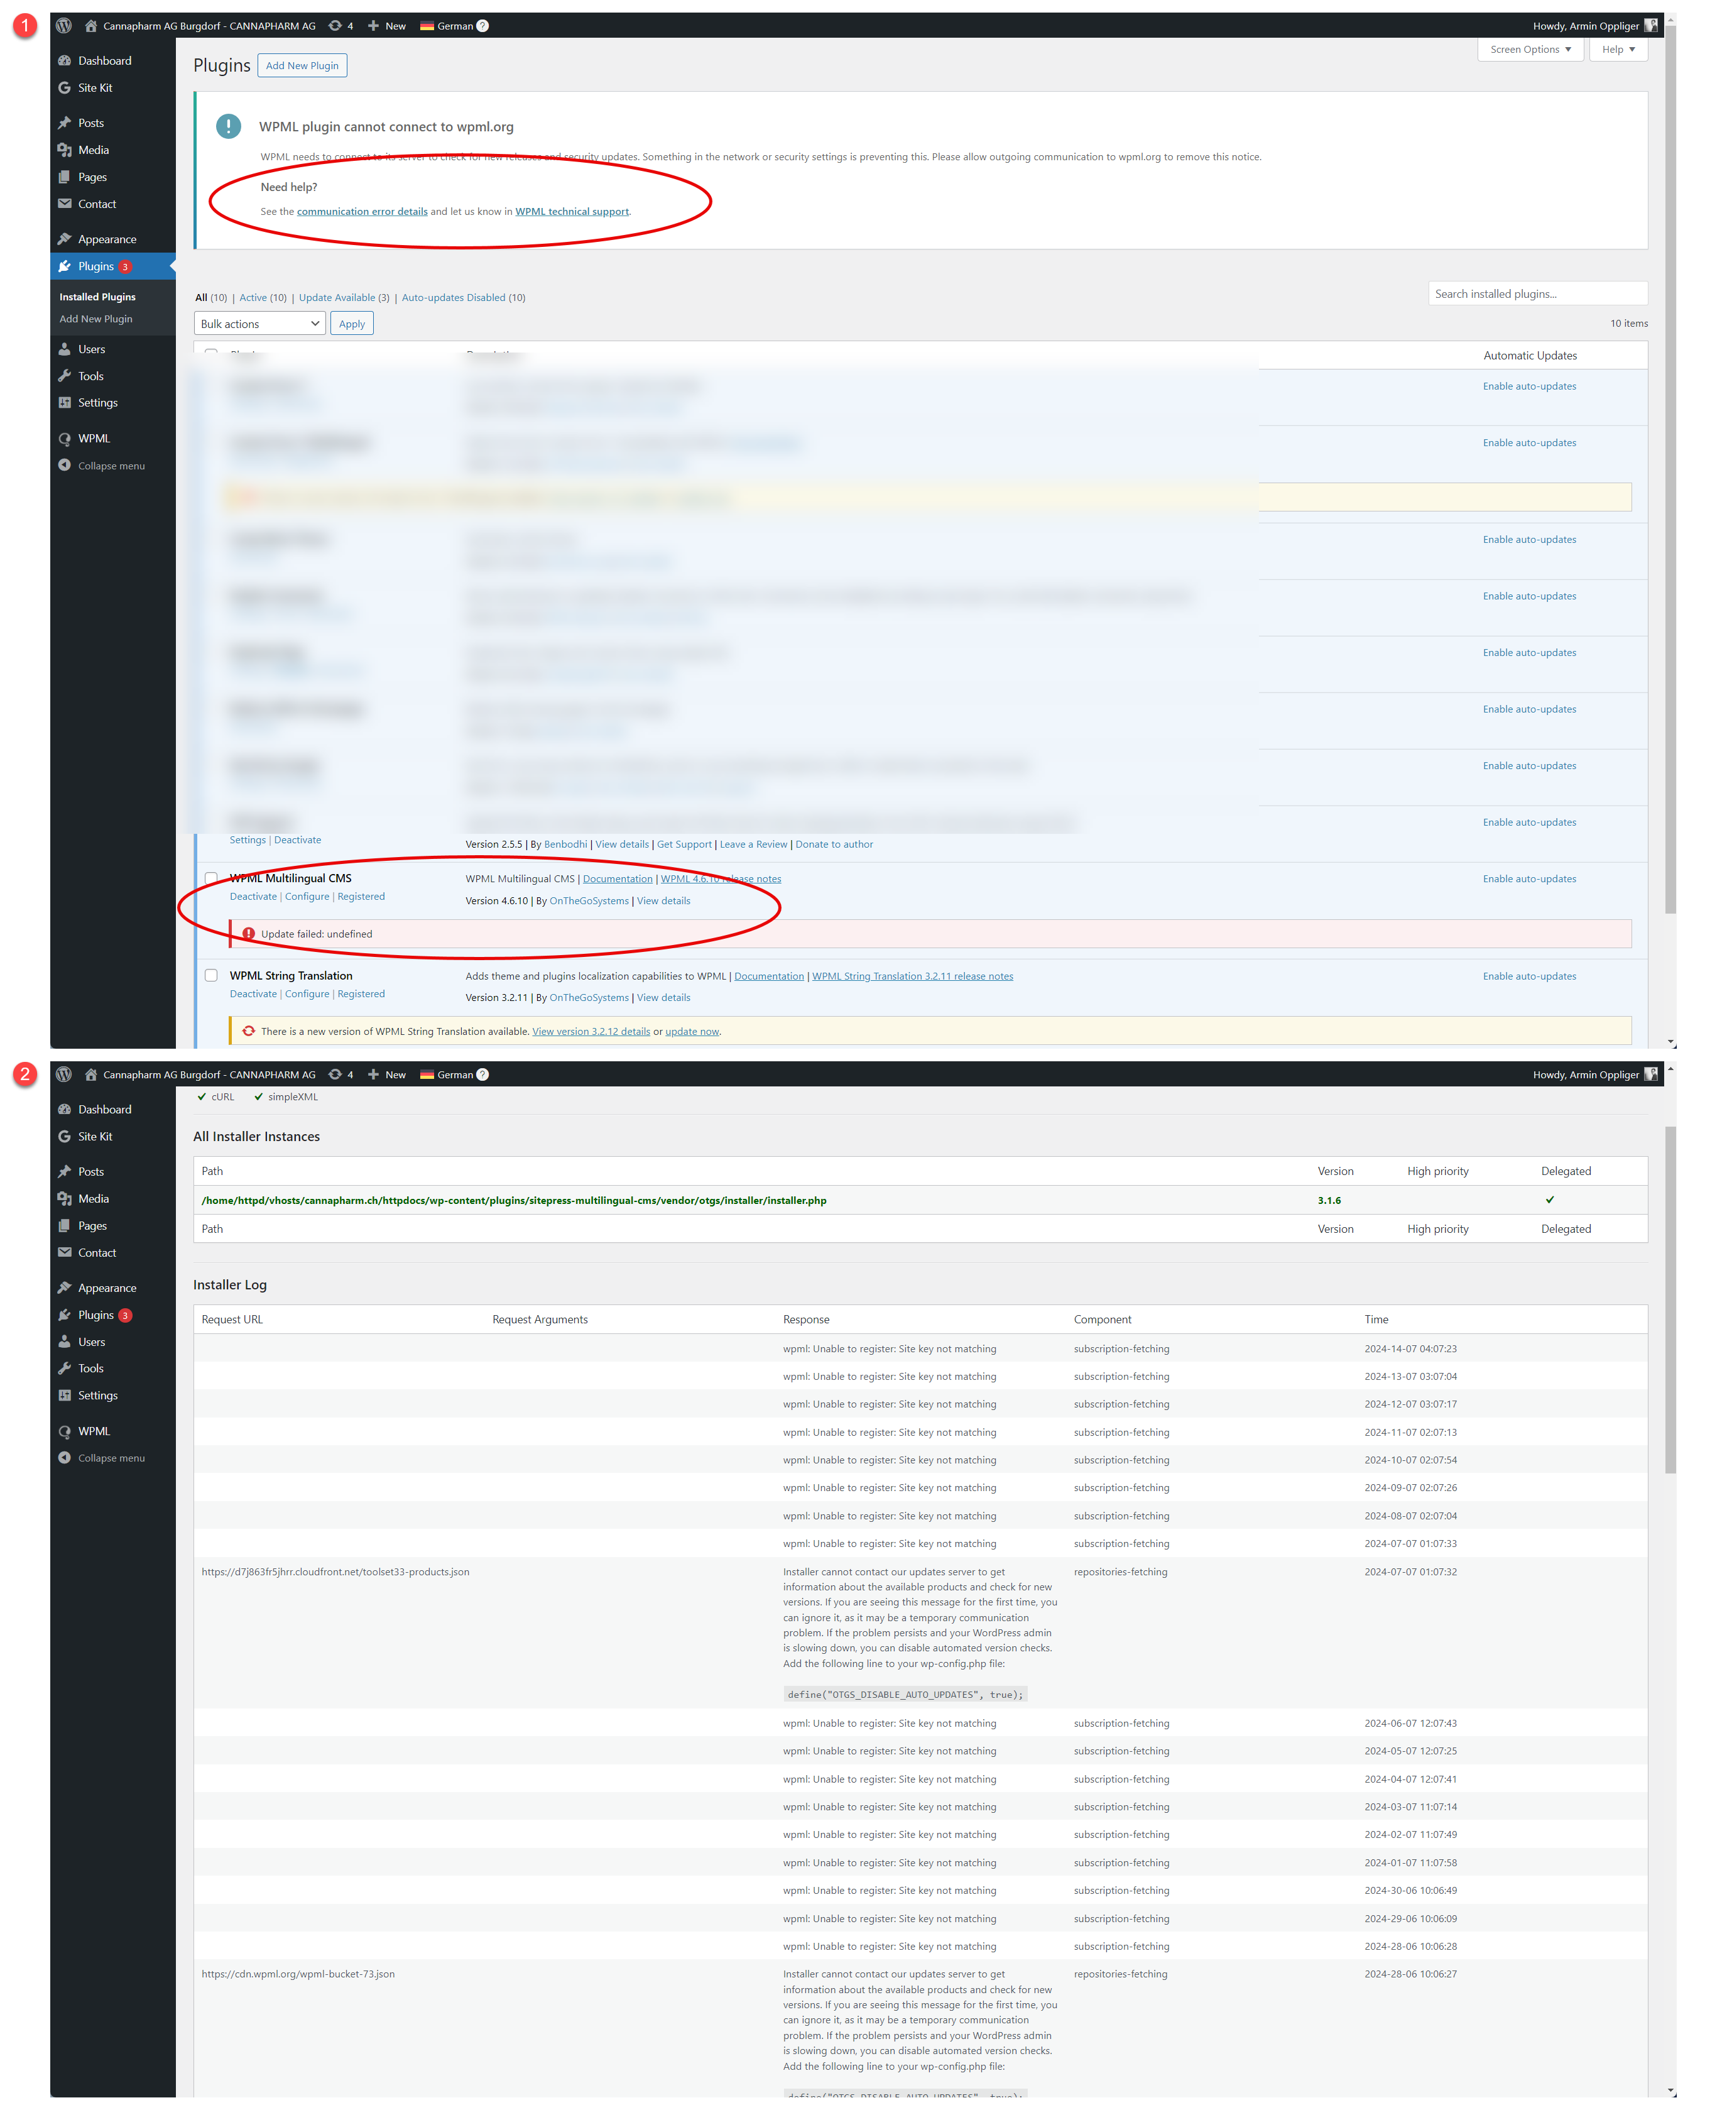
Task: Click Registered under WPML Multilingual CMS
Action: [361, 896]
